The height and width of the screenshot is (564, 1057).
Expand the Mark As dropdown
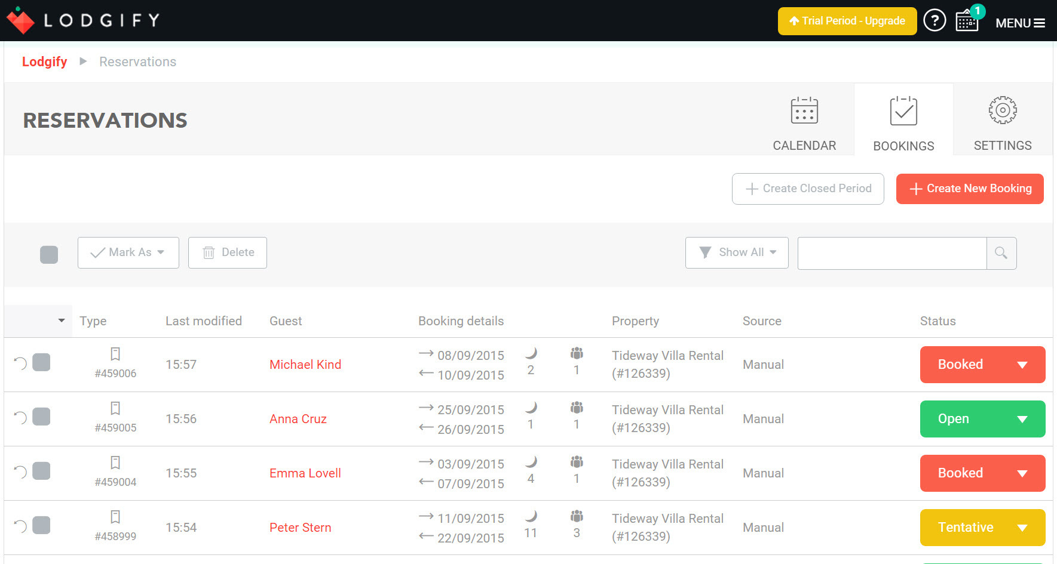(128, 252)
